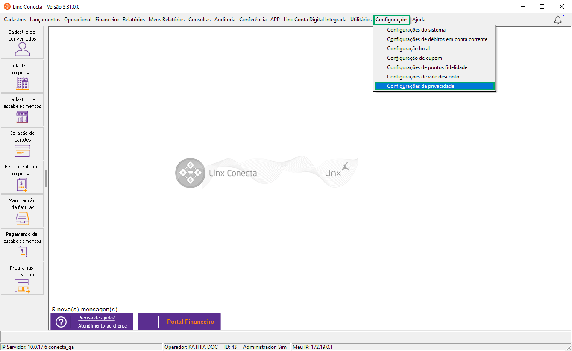Open the Auditoria menu
The height and width of the screenshot is (351, 572).
pyautogui.click(x=225, y=20)
